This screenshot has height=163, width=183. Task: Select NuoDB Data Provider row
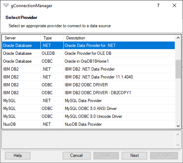click(88, 124)
